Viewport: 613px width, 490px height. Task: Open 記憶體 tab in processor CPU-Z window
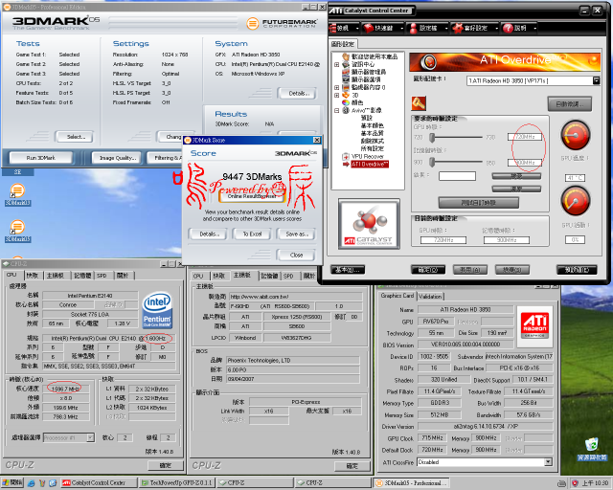click(82, 276)
